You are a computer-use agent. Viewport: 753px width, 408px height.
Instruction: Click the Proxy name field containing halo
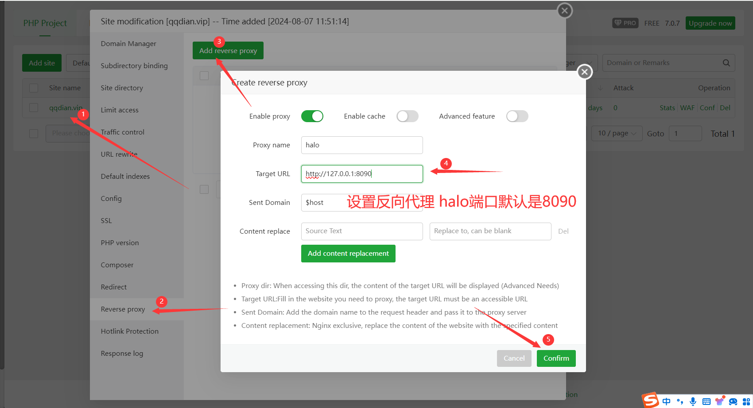(362, 145)
